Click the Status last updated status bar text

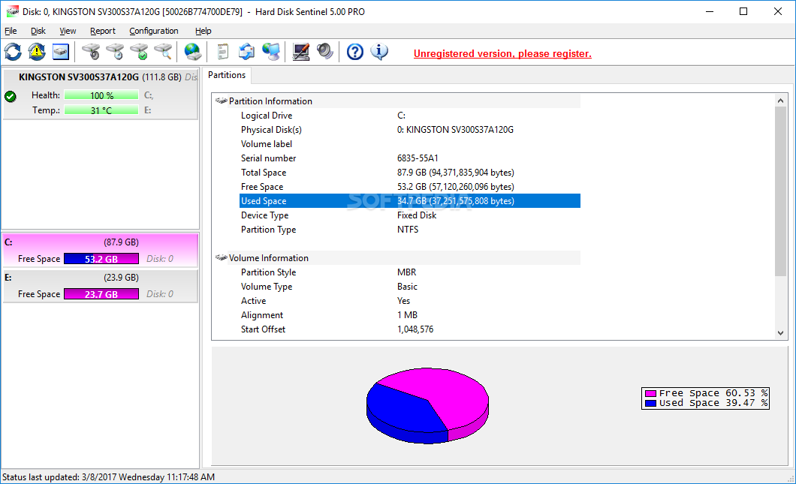109,477
